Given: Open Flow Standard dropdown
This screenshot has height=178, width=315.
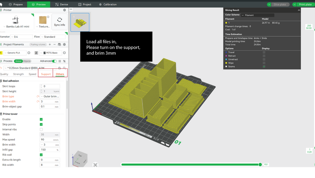Looking at the screenshot, I should coord(53,37).
